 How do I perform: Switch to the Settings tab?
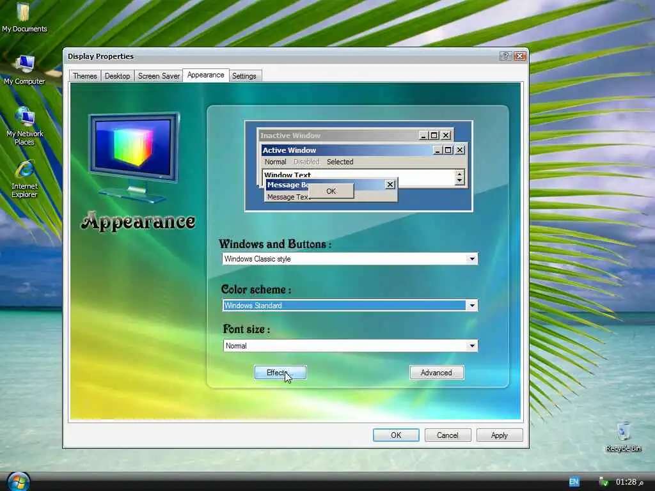tap(244, 76)
